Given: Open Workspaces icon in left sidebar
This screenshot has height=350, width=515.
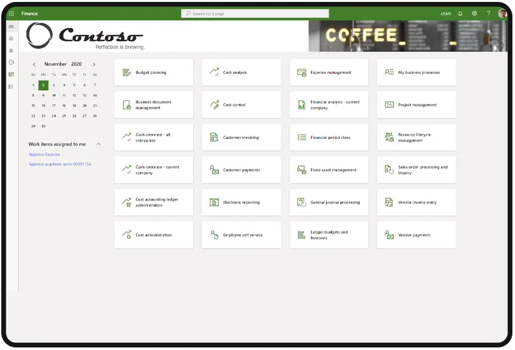Looking at the screenshot, I should tap(11, 75).
